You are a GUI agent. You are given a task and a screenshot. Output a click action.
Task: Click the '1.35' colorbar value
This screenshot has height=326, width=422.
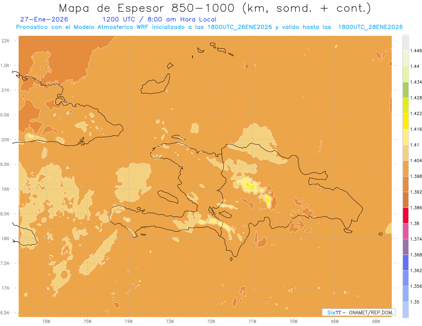pyautogui.click(x=415, y=302)
